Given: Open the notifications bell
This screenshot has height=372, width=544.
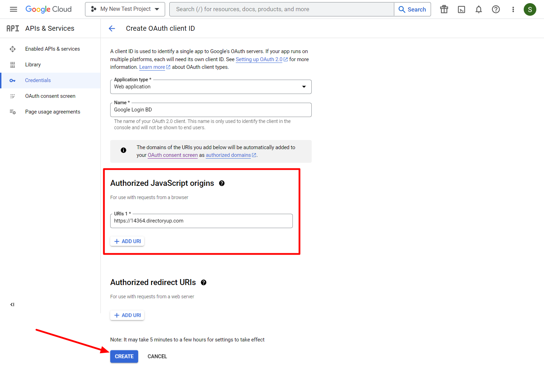Looking at the screenshot, I should coord(479,9).
